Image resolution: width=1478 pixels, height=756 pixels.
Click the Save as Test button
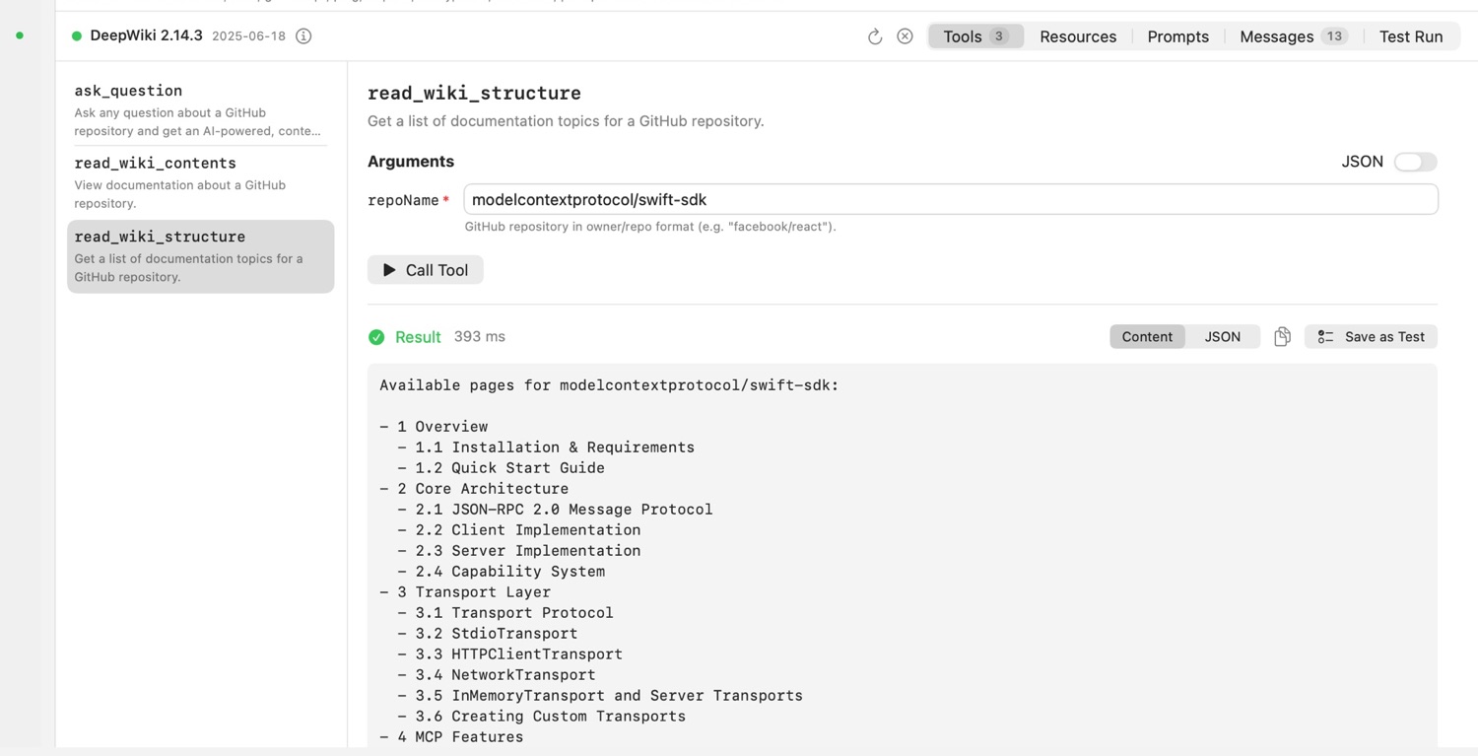click(x=1371, y=337)
